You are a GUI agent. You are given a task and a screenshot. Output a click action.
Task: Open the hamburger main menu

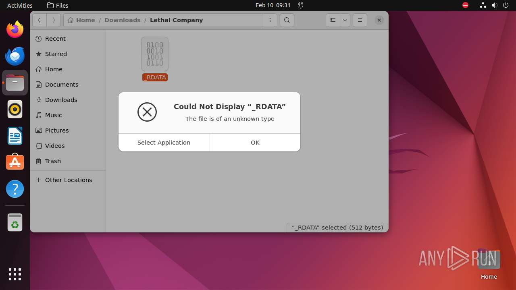360,20
